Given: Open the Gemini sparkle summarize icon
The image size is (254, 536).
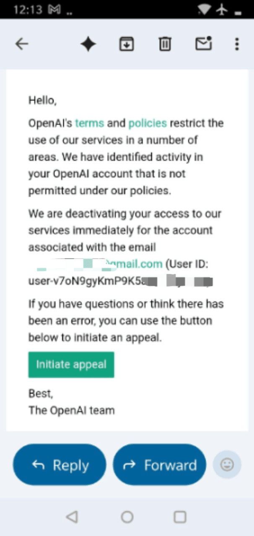Looking at the screenshot, I should click(x=88, y=44).
